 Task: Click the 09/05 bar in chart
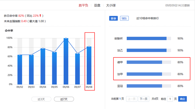(x=54, y=68)
